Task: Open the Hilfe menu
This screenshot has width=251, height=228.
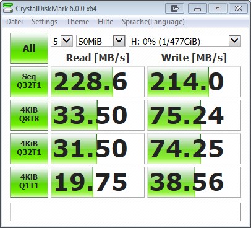Action: 105,22
